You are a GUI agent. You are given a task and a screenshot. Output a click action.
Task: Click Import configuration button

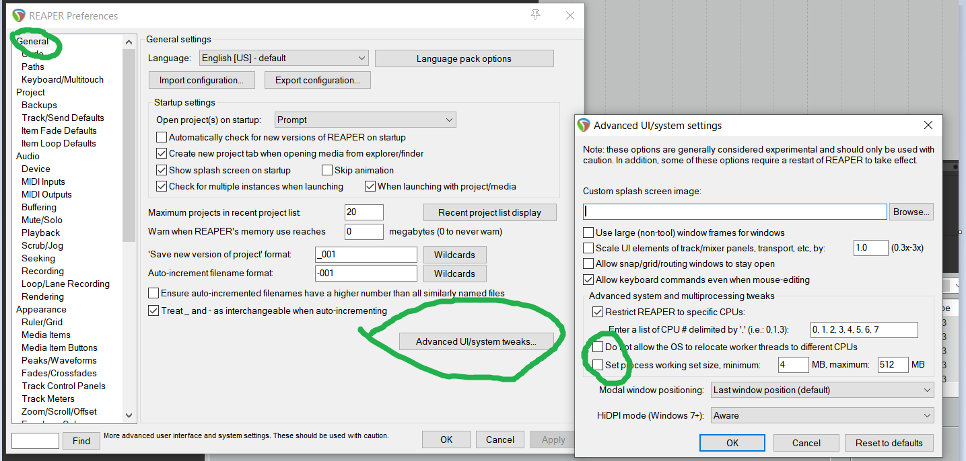(201, 80)
